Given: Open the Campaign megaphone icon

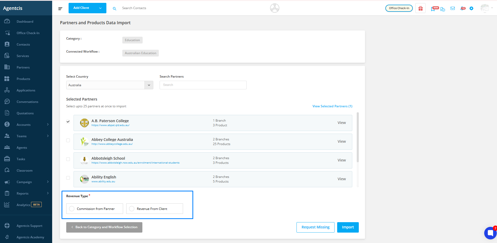Looking at the screenshot, I should 7,182.
